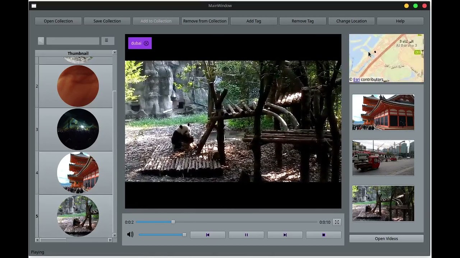This screenshot has height=258, width=460.
Task: Open the Help button
Action: click(400, 21)
